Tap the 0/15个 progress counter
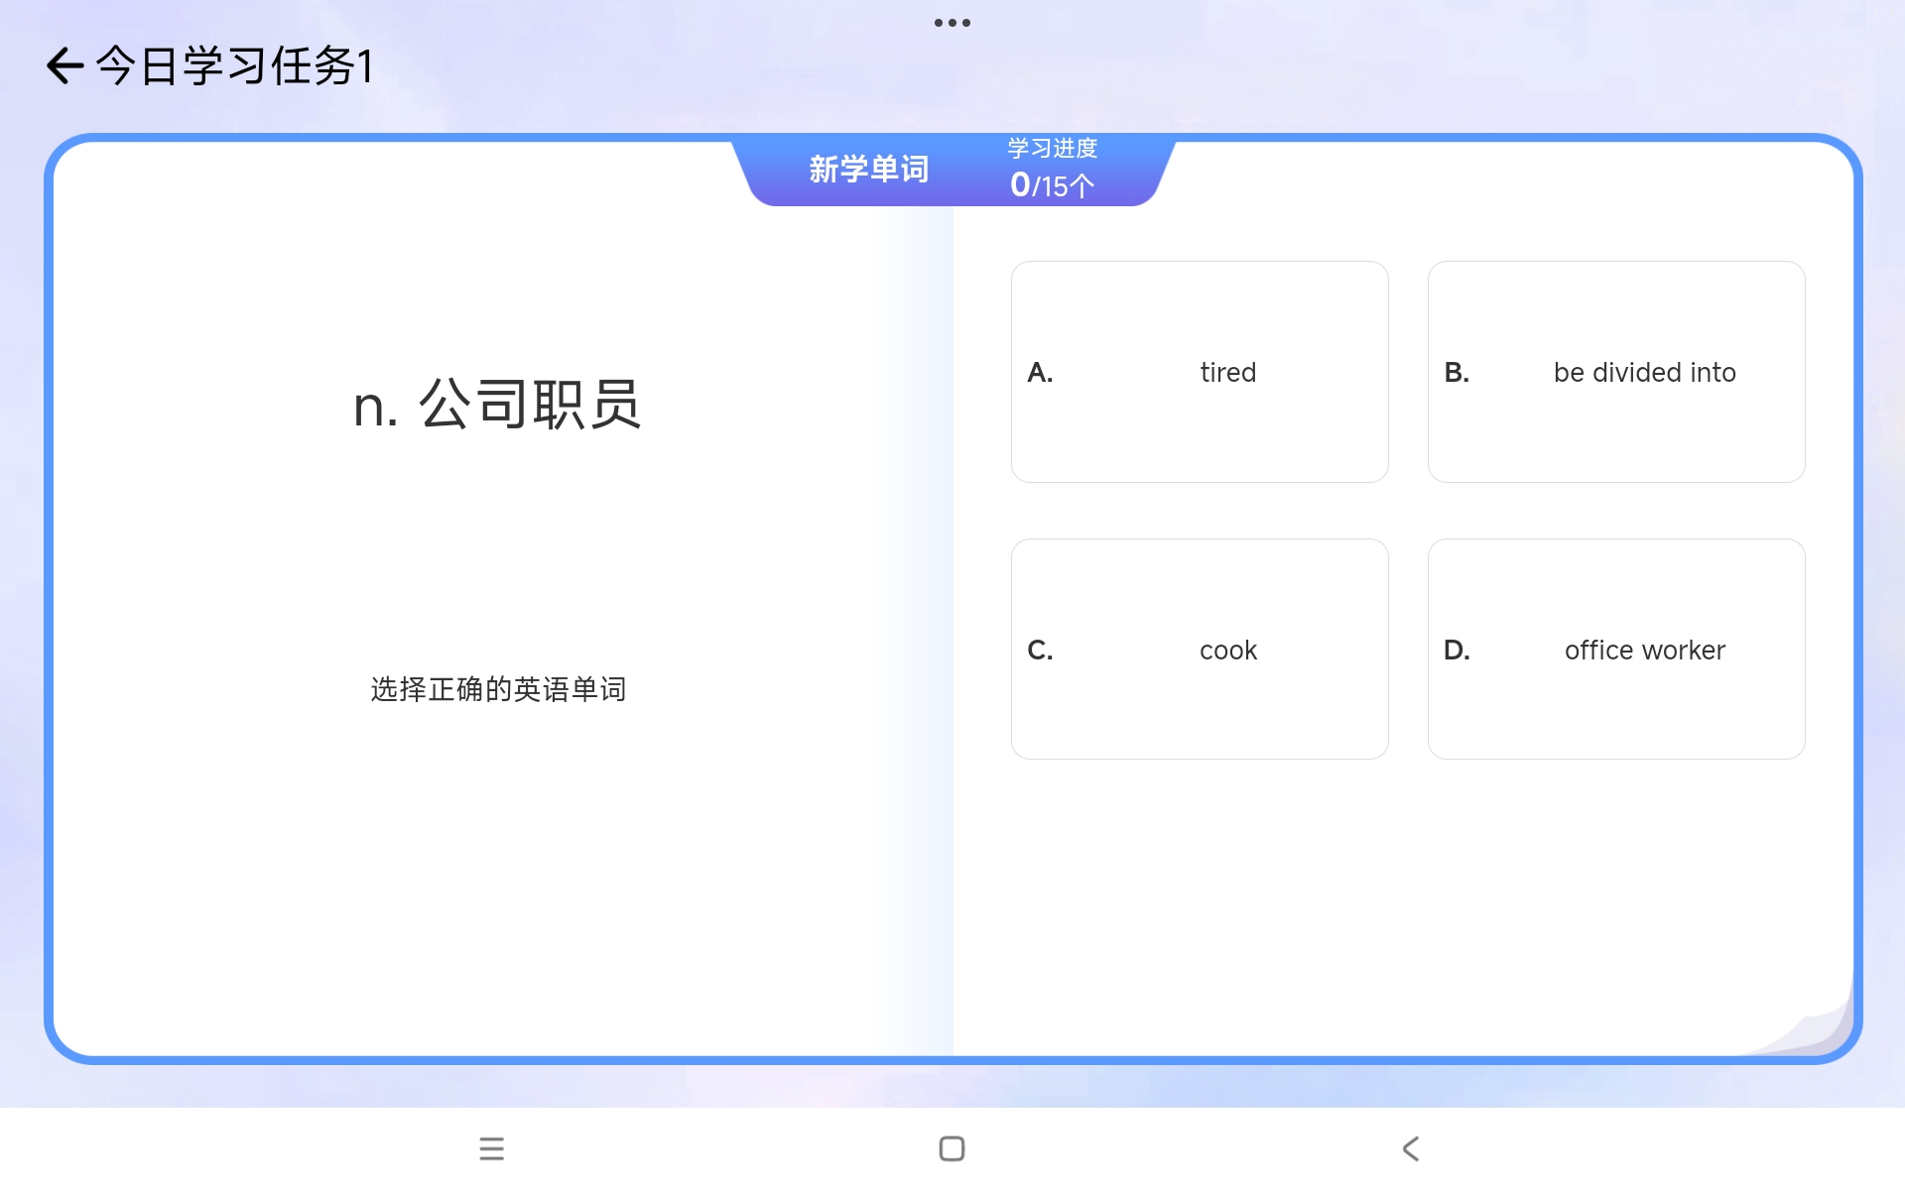1905x1190 pixels. click(x=1052, y=185)
